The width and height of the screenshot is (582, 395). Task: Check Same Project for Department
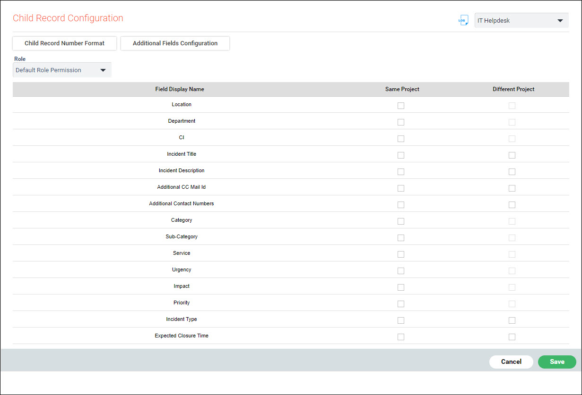(x=401, y=122)
